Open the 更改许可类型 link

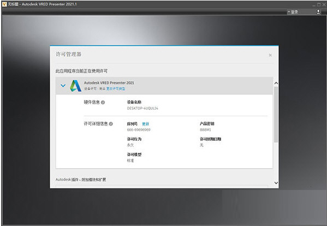tap(116, 88)
